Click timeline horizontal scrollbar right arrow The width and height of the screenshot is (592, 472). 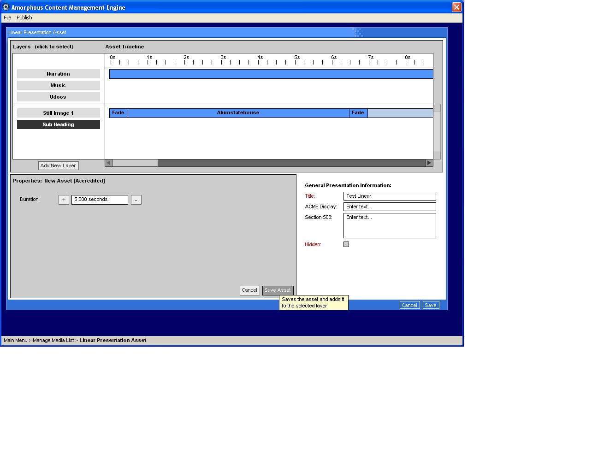[429, 163]
